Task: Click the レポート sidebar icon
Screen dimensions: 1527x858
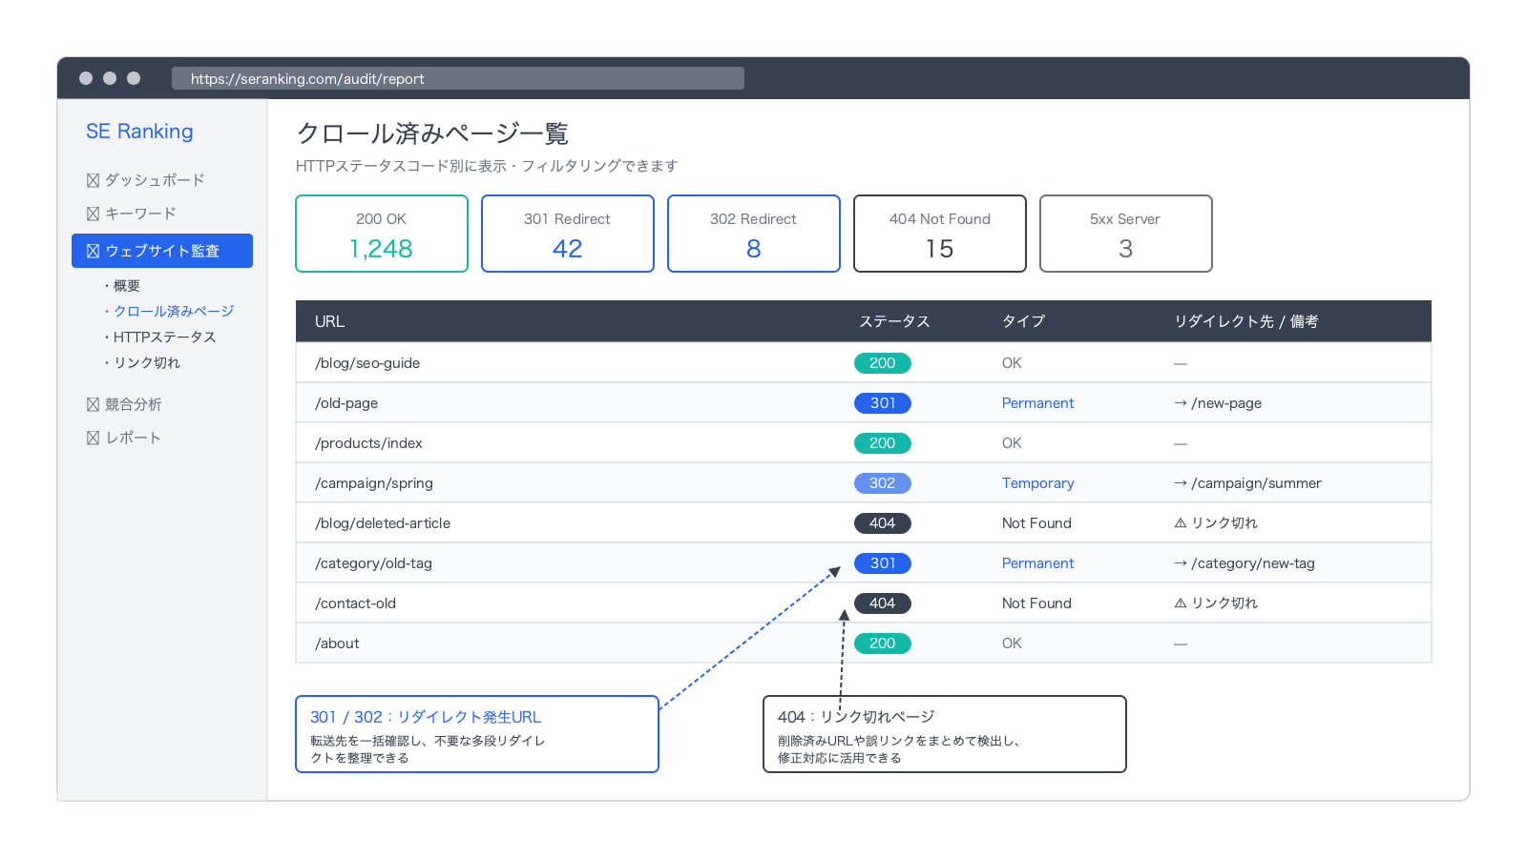Action: point(93,438)
